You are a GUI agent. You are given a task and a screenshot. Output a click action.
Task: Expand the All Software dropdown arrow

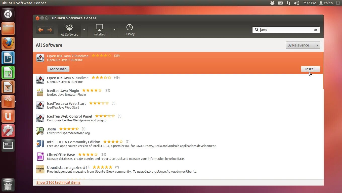coord(84,30)
